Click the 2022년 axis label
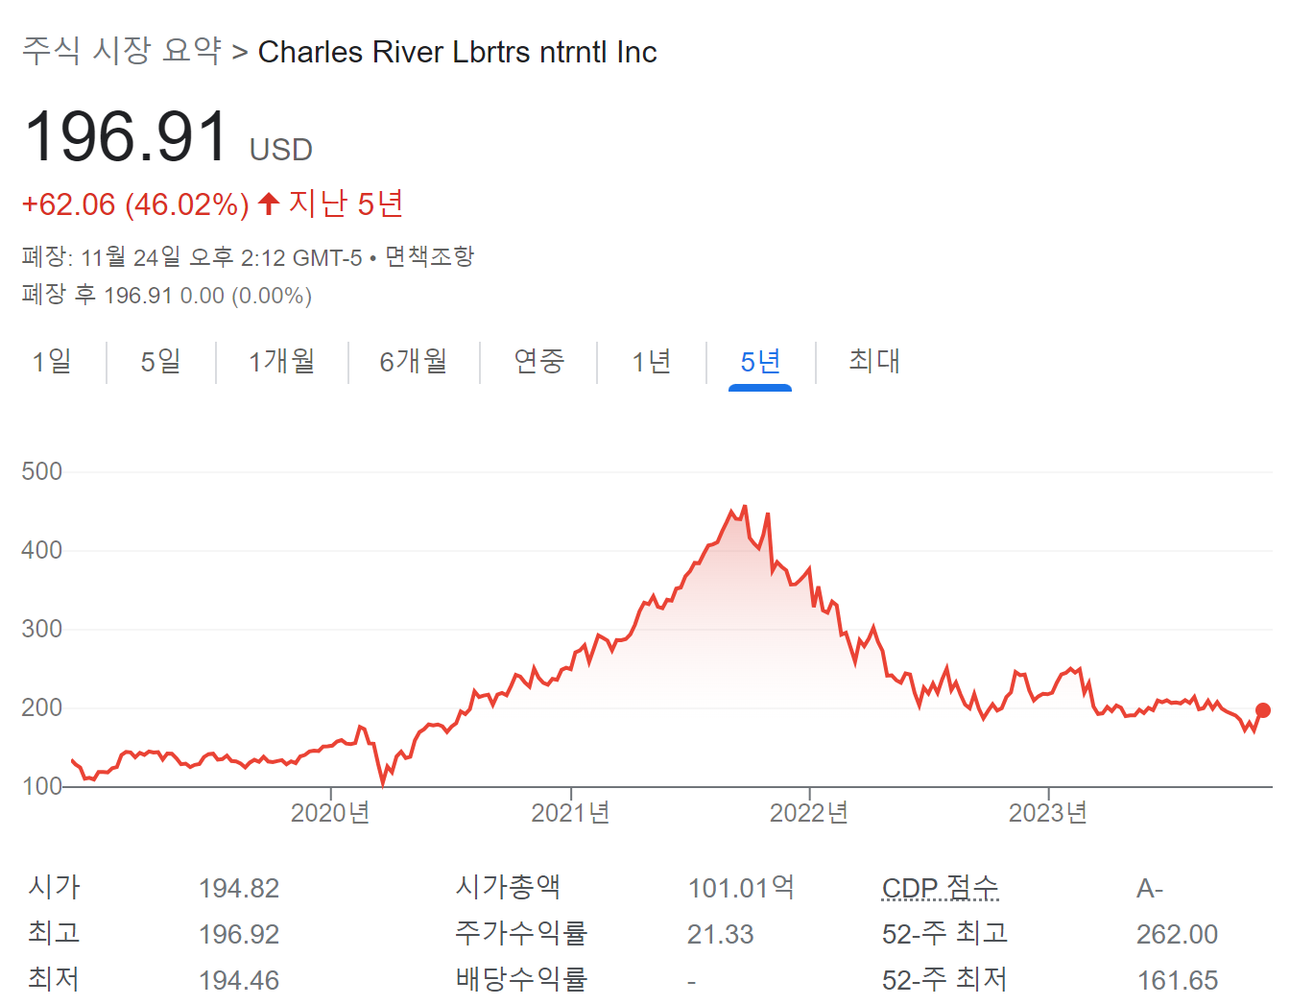 pyautogui.click(x=809, y=813)
